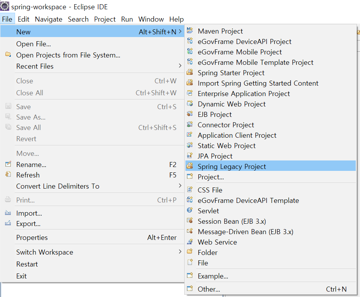Click the Rename icon in File menu

point(8,164)
